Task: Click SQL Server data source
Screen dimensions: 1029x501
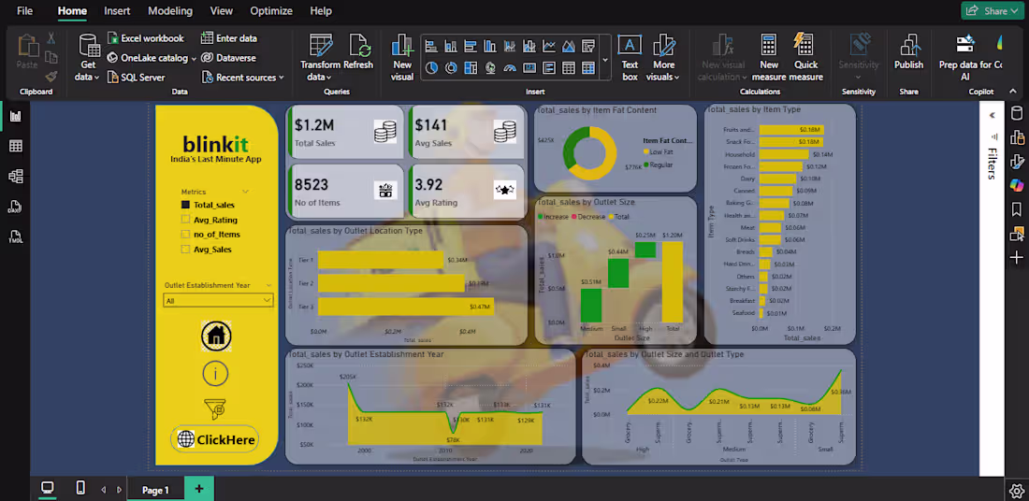Action: pyautogui.click(x=136, y=78)
